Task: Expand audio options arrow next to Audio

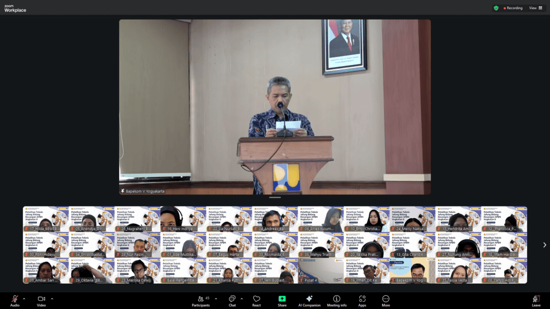Action: click(24, 299)
